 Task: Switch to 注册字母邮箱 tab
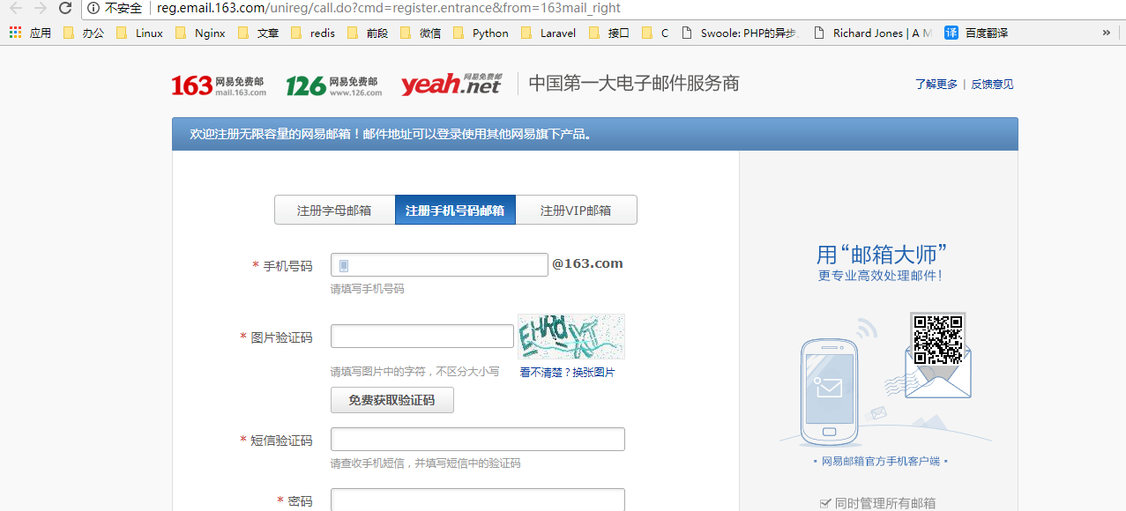coord(334,211)
